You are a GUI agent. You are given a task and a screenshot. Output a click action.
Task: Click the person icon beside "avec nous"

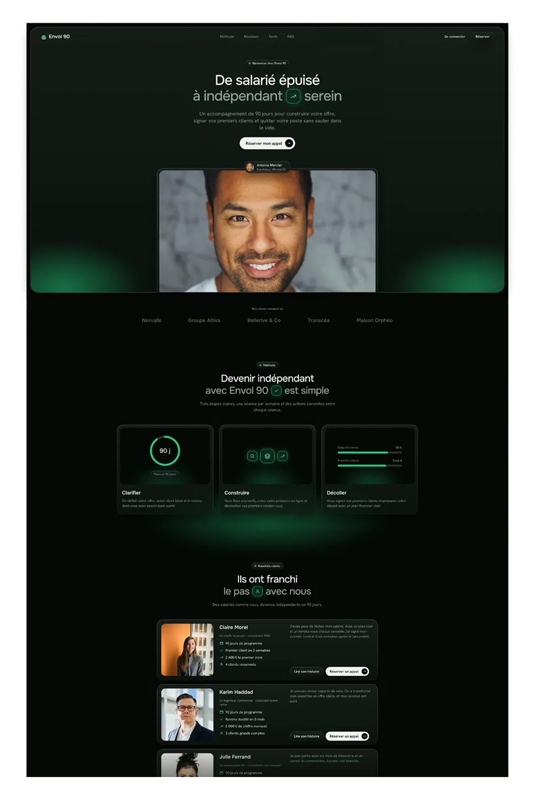coord(257,592)
